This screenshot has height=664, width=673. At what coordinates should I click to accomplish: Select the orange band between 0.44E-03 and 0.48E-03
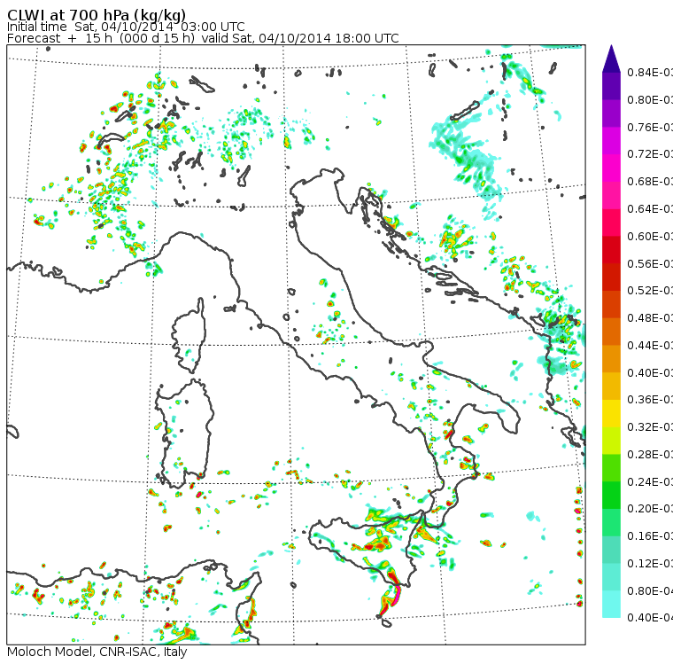[611, 332]
